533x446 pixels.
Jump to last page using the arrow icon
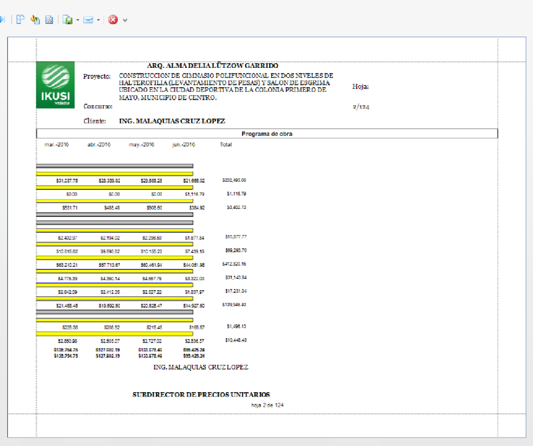pos(2,20)
